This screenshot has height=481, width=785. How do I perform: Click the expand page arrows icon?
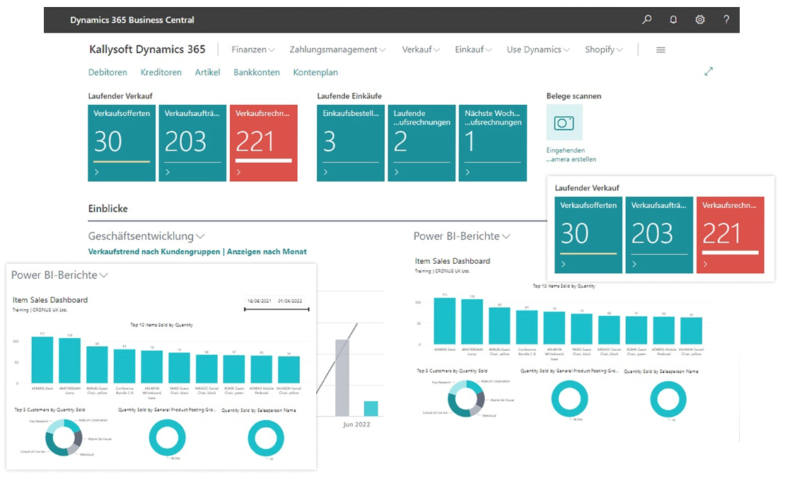click(709, 71)
